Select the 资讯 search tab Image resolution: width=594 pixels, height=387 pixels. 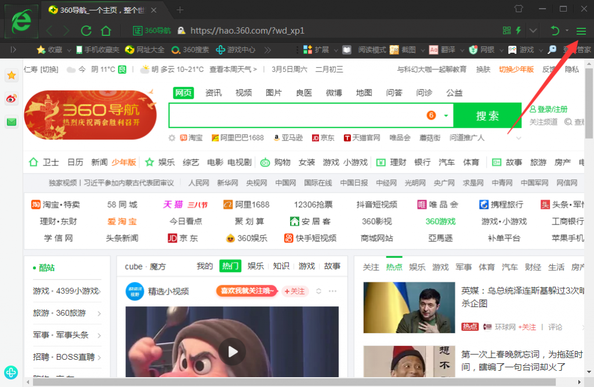pyautogui.click(x=213, y=93)
